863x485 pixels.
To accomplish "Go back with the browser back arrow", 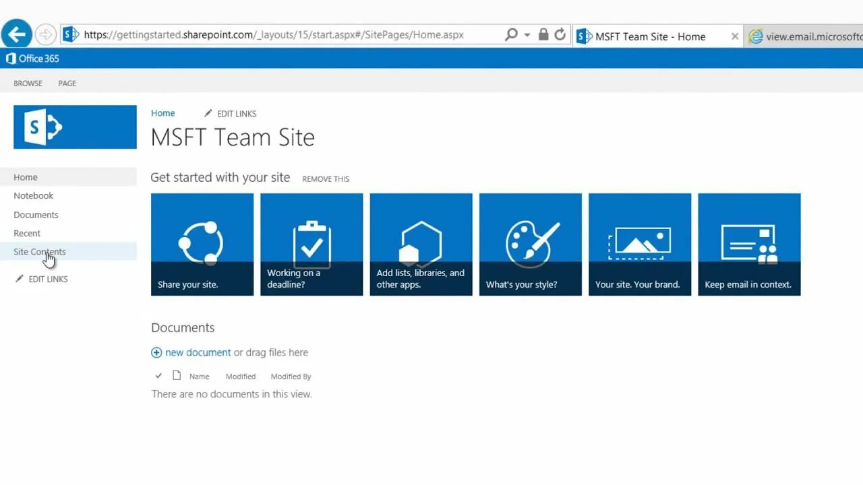I will coord(16,34).
